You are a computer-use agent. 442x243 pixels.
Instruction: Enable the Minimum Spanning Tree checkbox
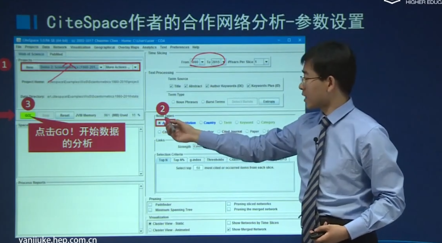(x=150, y=210)
